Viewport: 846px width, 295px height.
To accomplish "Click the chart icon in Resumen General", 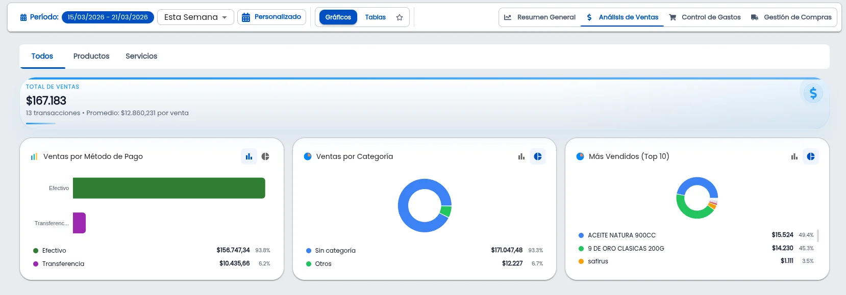I will coord(508,17).
